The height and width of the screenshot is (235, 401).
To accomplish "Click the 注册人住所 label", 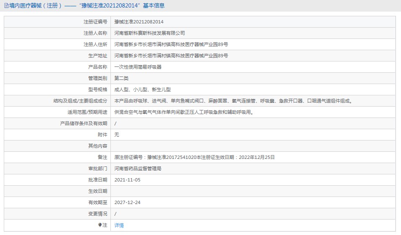I will [x=95, y=44].
